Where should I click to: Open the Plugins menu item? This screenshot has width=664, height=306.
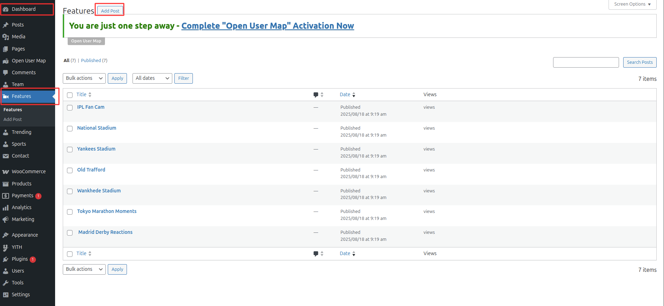coord(20,259)
